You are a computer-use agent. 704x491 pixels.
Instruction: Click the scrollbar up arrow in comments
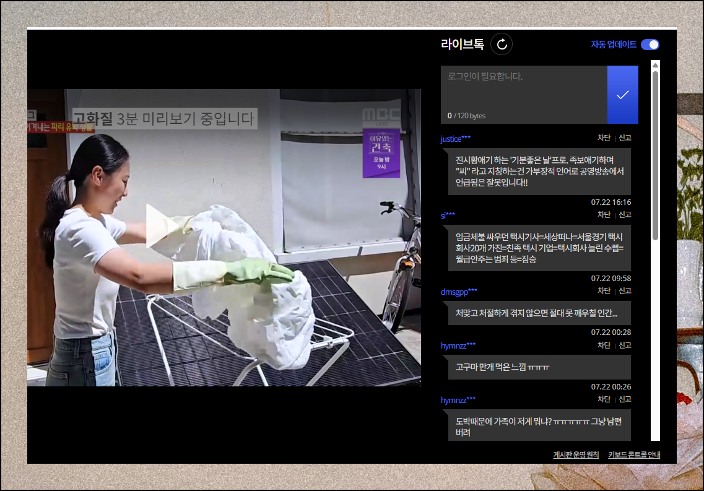[656, 66]
